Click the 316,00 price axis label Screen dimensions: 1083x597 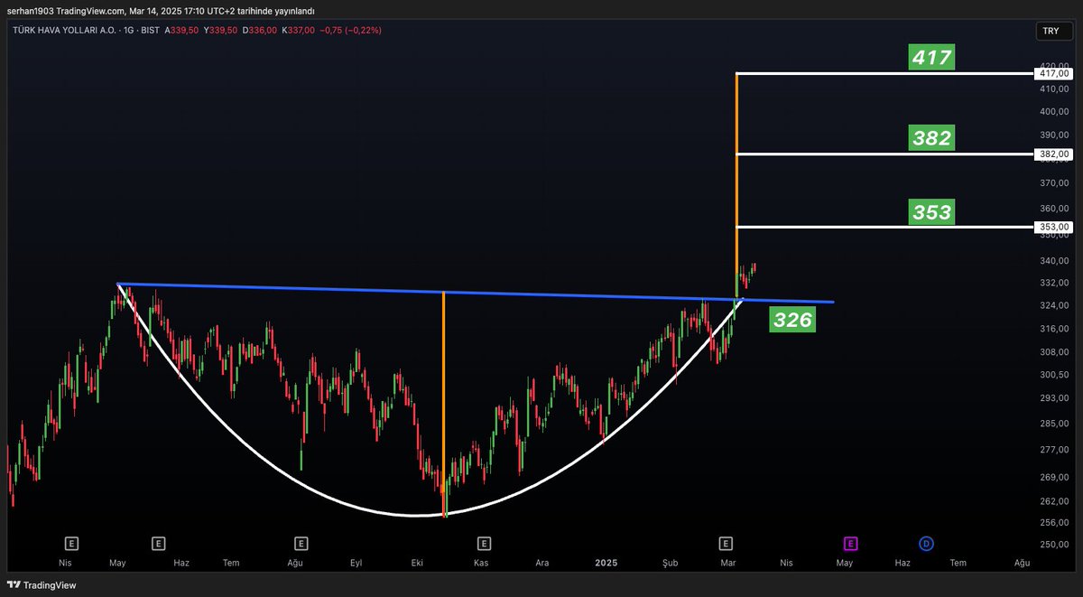1054,328
